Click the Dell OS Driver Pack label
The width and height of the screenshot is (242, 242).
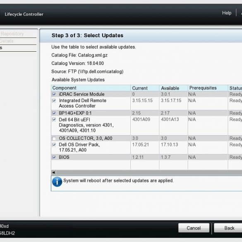point(79,147)
